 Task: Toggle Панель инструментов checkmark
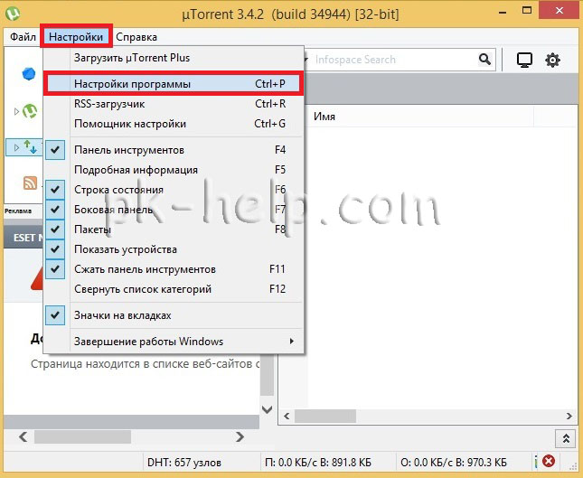click(x=55, y=150)
